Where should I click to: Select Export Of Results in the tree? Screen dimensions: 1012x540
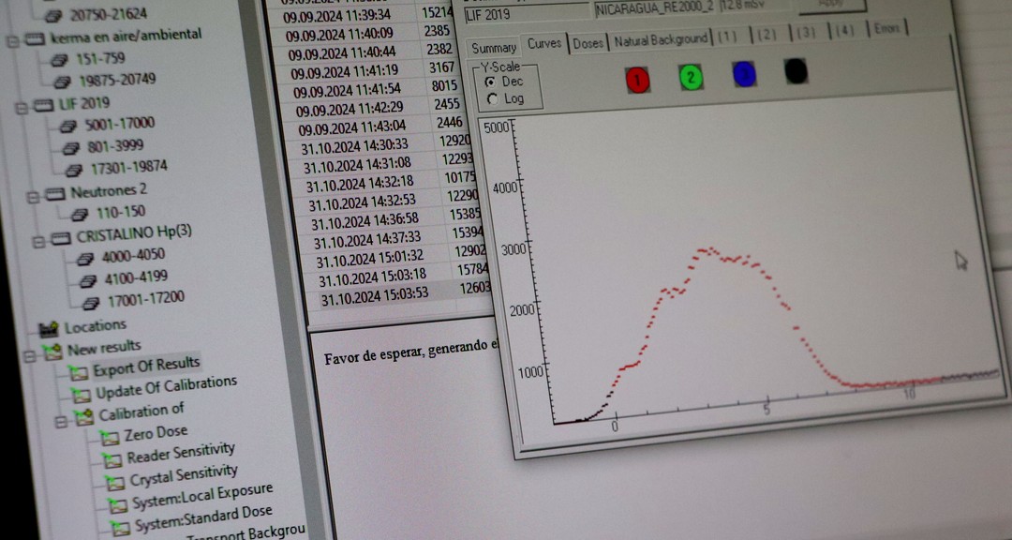click(x=145, y=365)
